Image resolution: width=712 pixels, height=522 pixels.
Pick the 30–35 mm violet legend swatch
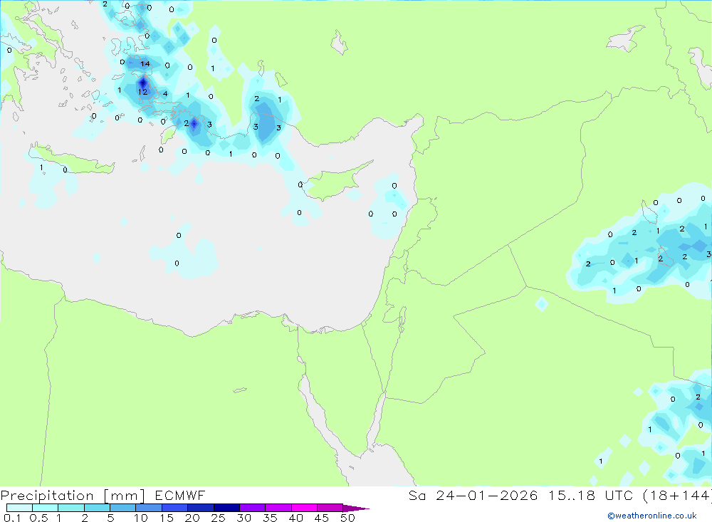[252, 508]
